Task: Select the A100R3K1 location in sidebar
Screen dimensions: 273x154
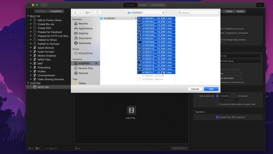Action: [x=85, y=63]
